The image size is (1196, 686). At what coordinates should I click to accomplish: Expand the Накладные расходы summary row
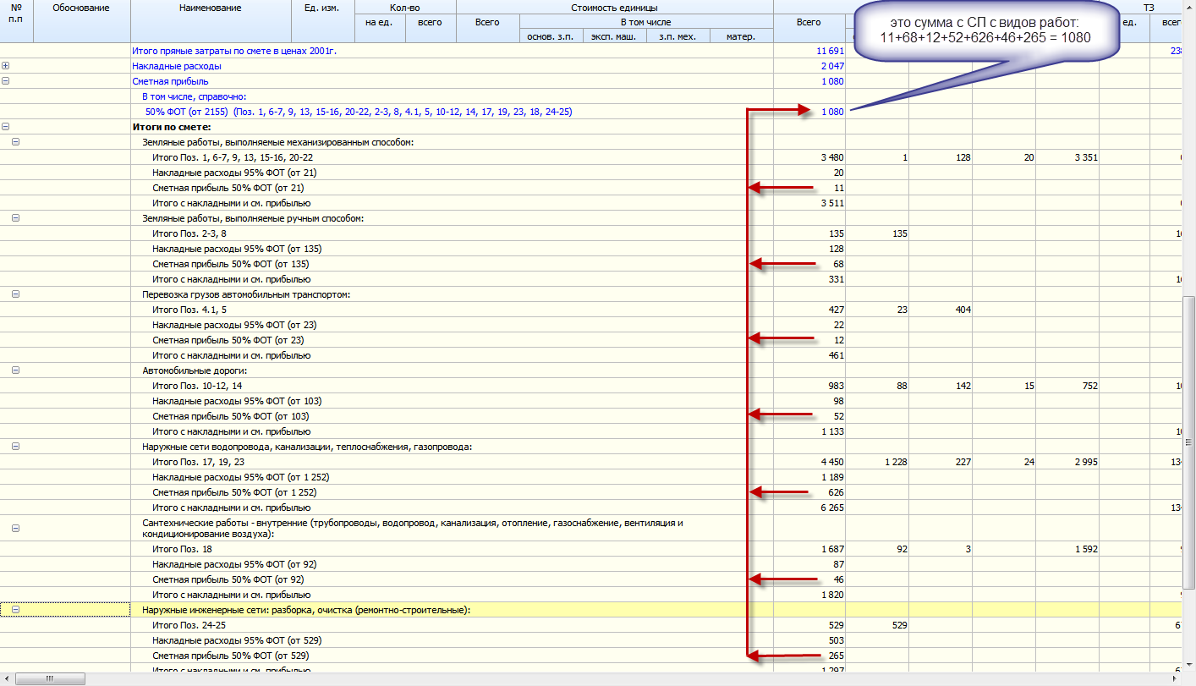click(6, 66)
